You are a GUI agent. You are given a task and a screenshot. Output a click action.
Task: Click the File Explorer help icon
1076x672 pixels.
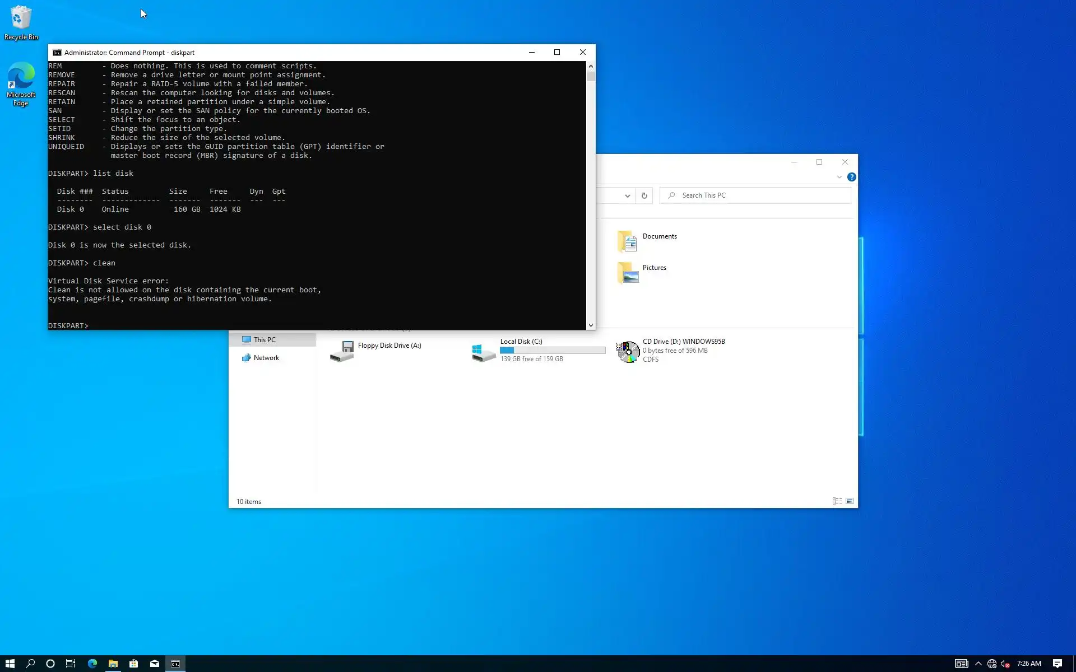tap(851, 177)
